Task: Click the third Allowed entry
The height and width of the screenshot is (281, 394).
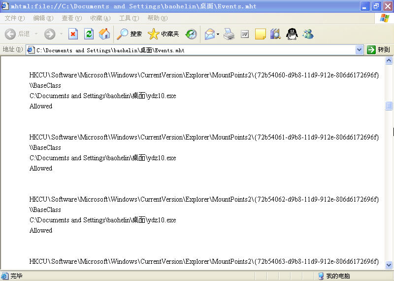Action: [x=41, y=230]
